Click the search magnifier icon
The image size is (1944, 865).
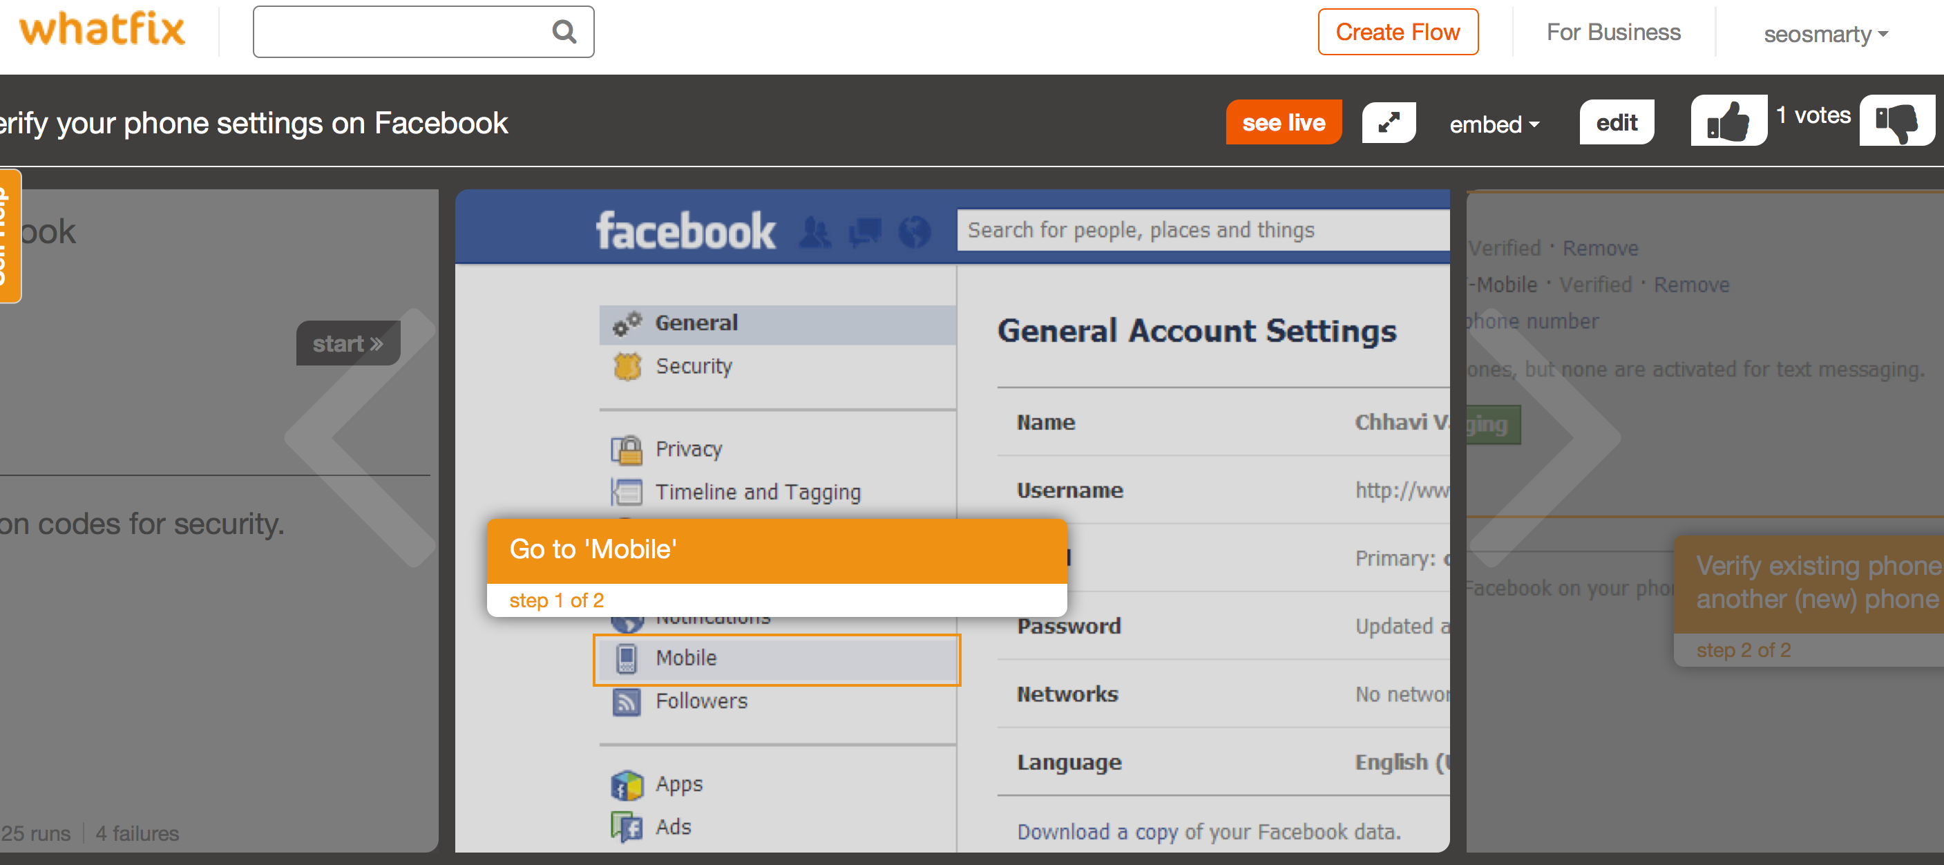tap(564, 32)
